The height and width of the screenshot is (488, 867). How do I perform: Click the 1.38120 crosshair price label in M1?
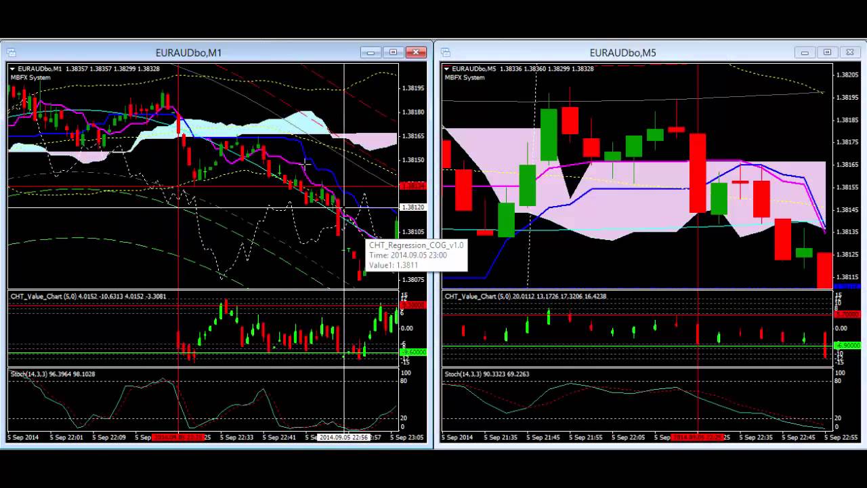[x=413, y=207]
